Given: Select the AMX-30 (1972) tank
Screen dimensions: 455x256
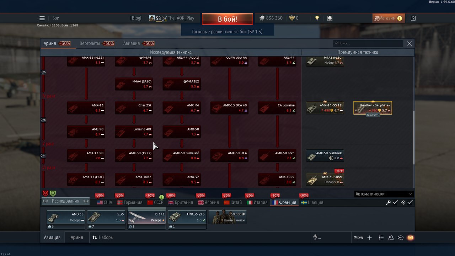Looking at the screenshot, I should [x=134, y=156].
